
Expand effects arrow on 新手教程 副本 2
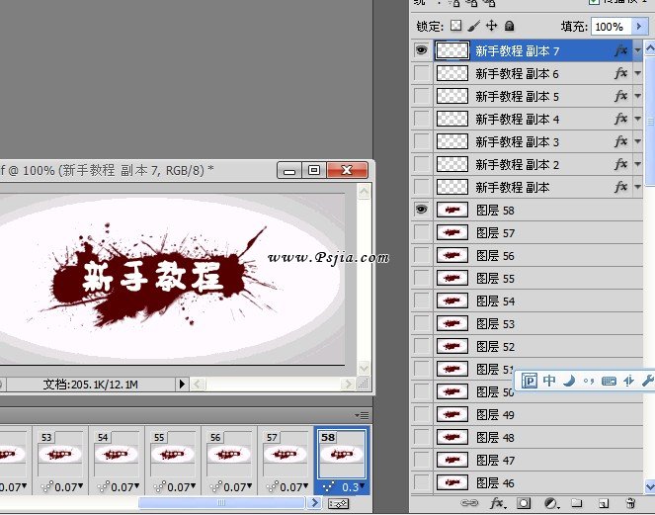click(x=637, y=164)
